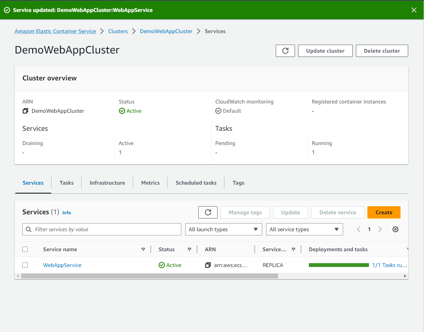Image resolution: width=424 pixels, height=332 pixels.
Task: Refresh the Services list
Action: click(x=208, y=212)
